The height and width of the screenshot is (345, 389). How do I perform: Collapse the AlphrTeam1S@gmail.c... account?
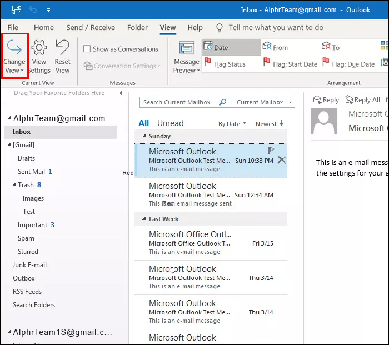pyautogui.click(x=9, y=332)
